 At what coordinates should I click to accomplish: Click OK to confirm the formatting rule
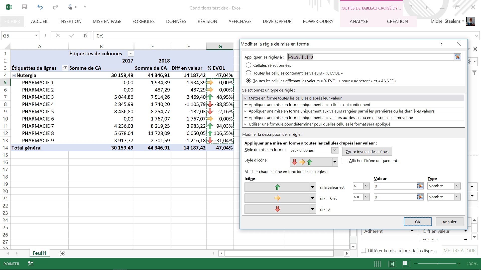pos(417,222)
